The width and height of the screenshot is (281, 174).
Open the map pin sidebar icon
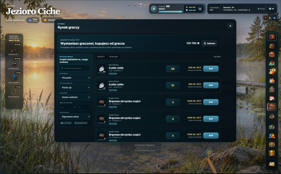click(272, 63)
